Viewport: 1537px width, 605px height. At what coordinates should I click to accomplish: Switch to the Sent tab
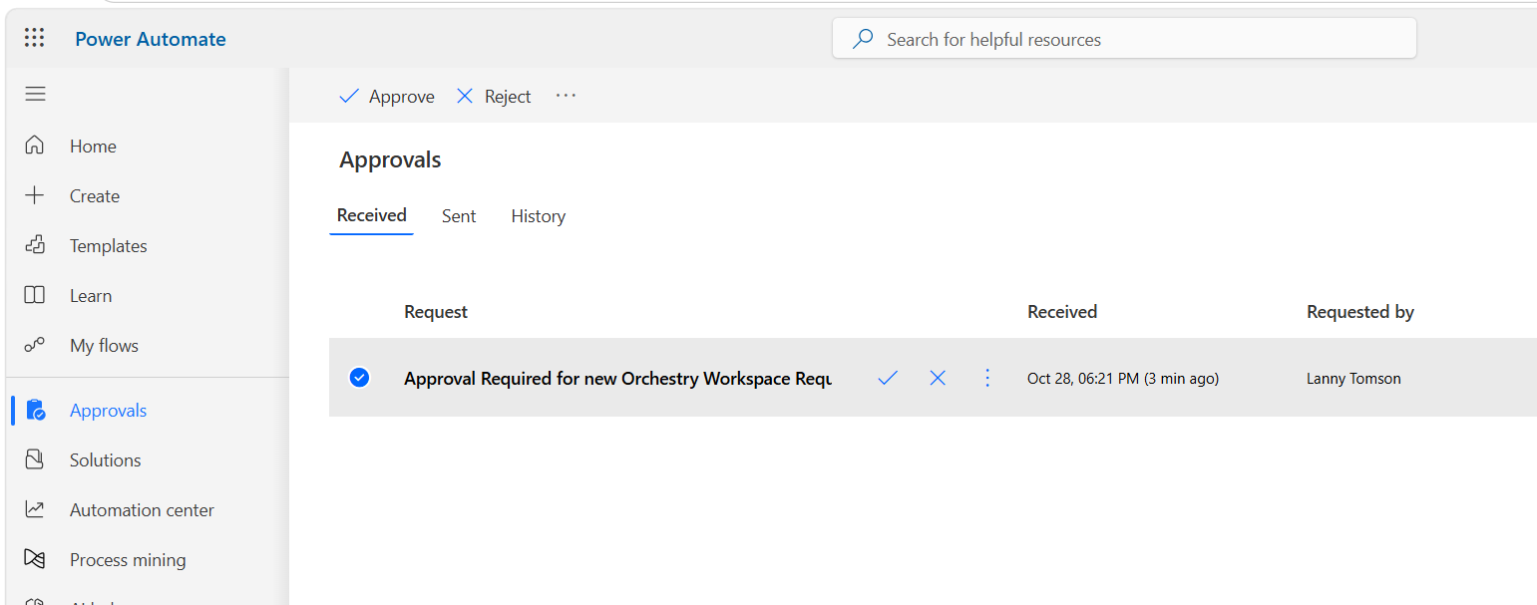tap(459, 216)
